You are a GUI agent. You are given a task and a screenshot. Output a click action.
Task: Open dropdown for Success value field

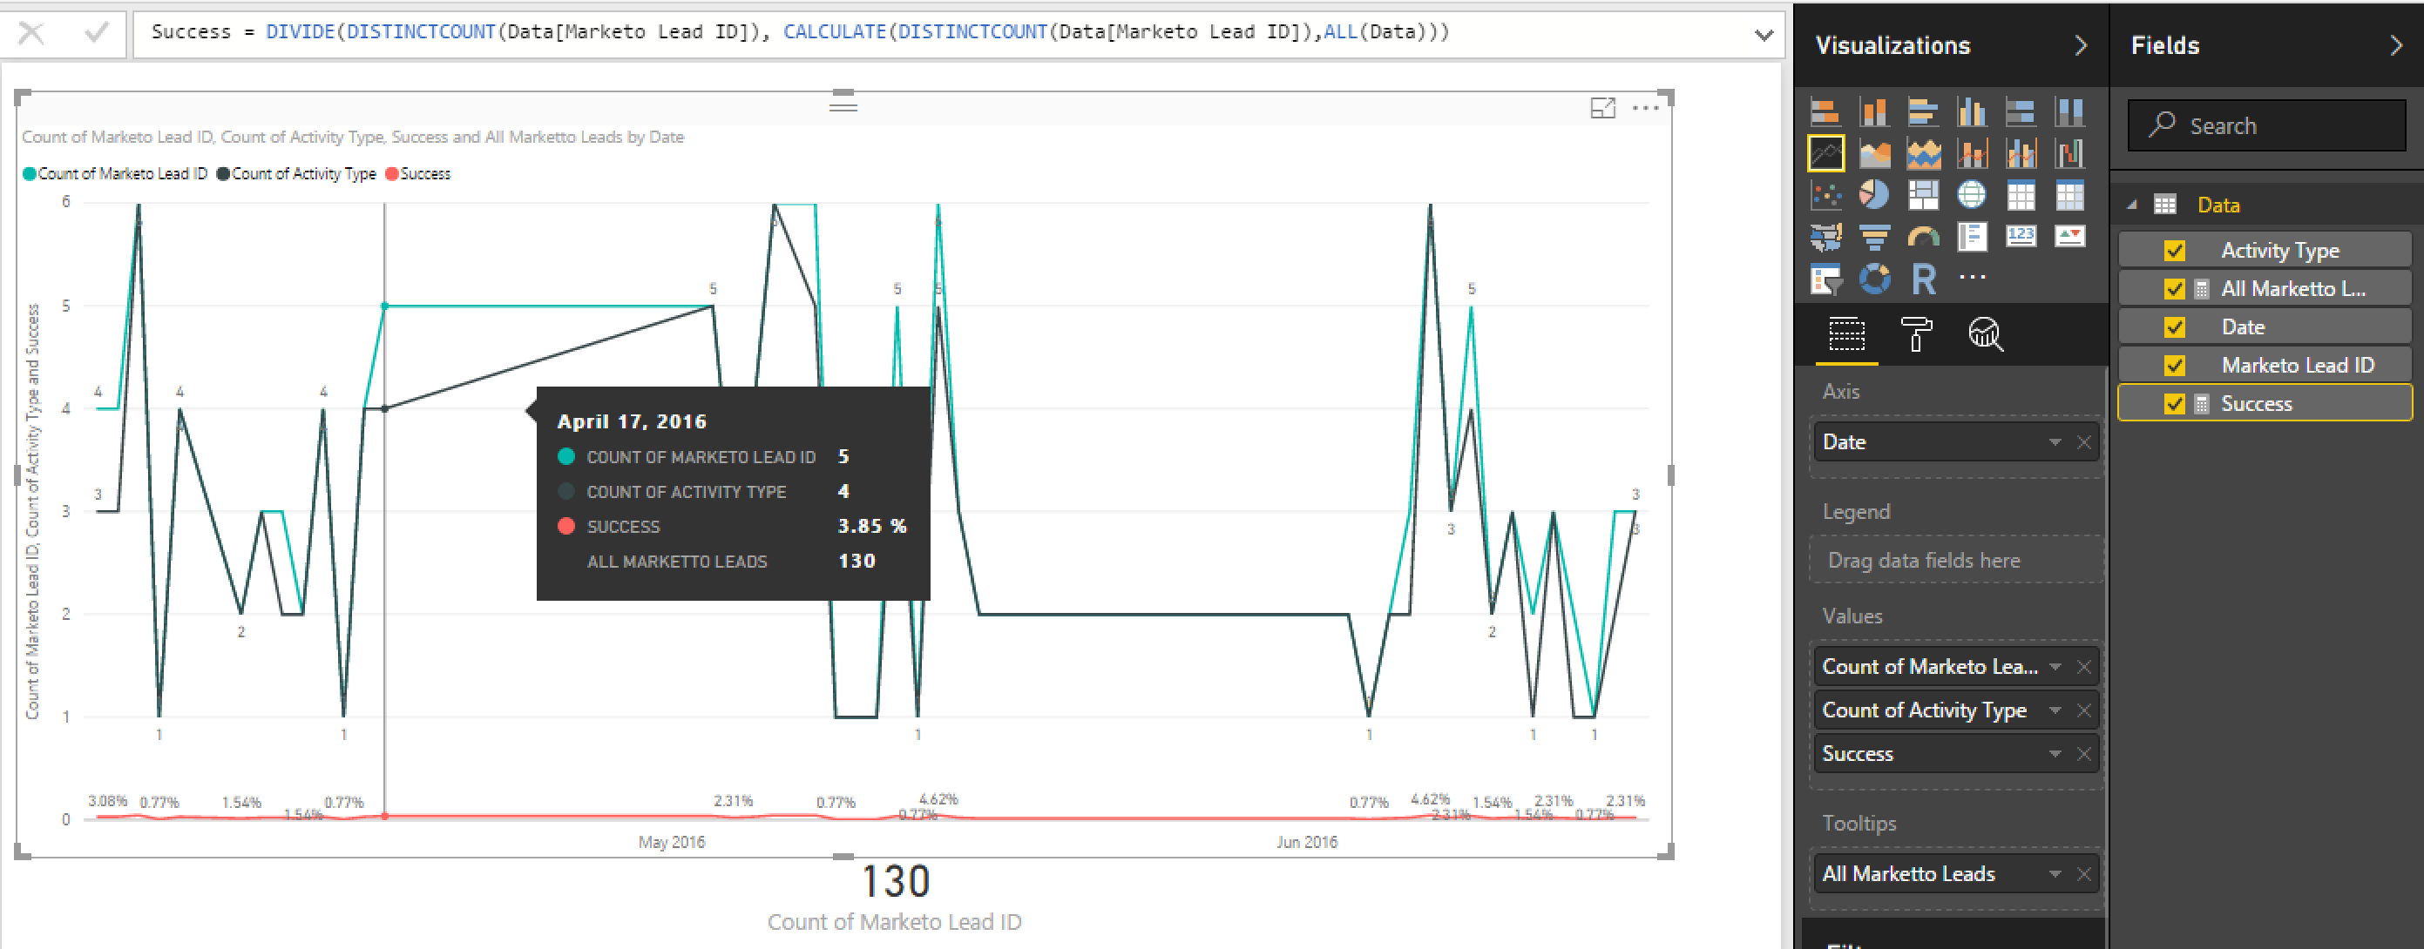click(2055, 753)
